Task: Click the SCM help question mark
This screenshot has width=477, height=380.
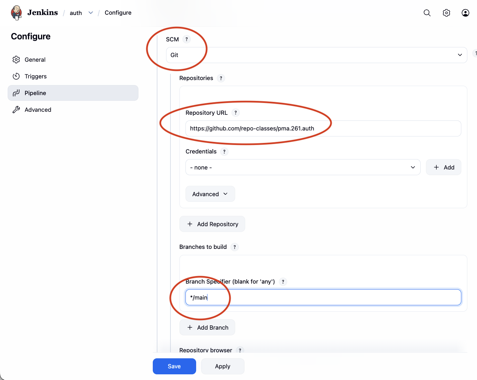Action: [186, 39]
